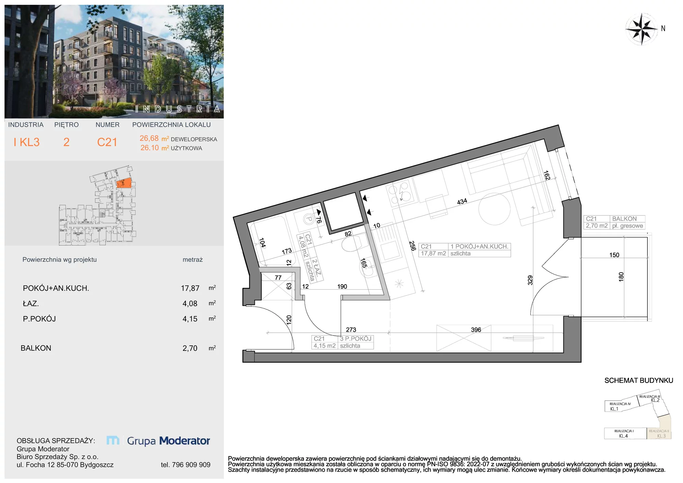Click the bathtub symbol in the bathroom

pos(274,241)
